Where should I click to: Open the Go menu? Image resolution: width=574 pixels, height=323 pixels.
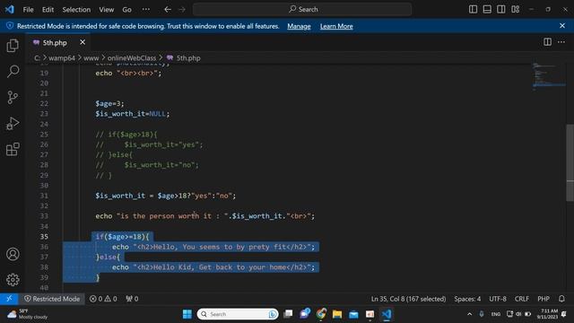pos(126,10)
